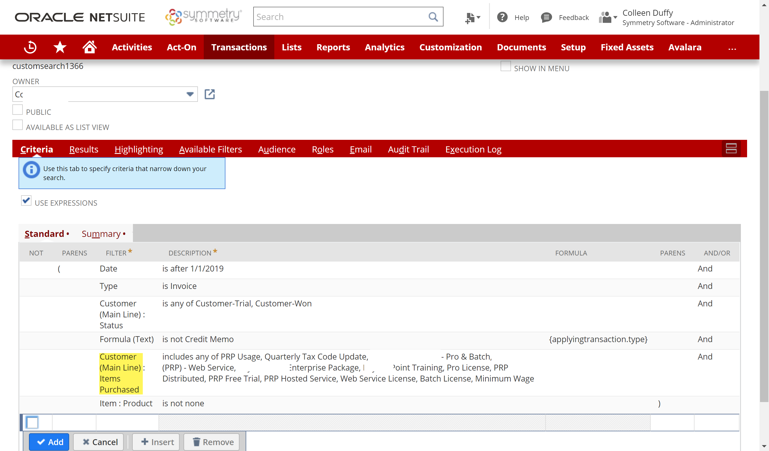The height and width of the screenshot is (451, 769).
Task: Open Help via the question mark icon
Action: [x=502, y=17]
